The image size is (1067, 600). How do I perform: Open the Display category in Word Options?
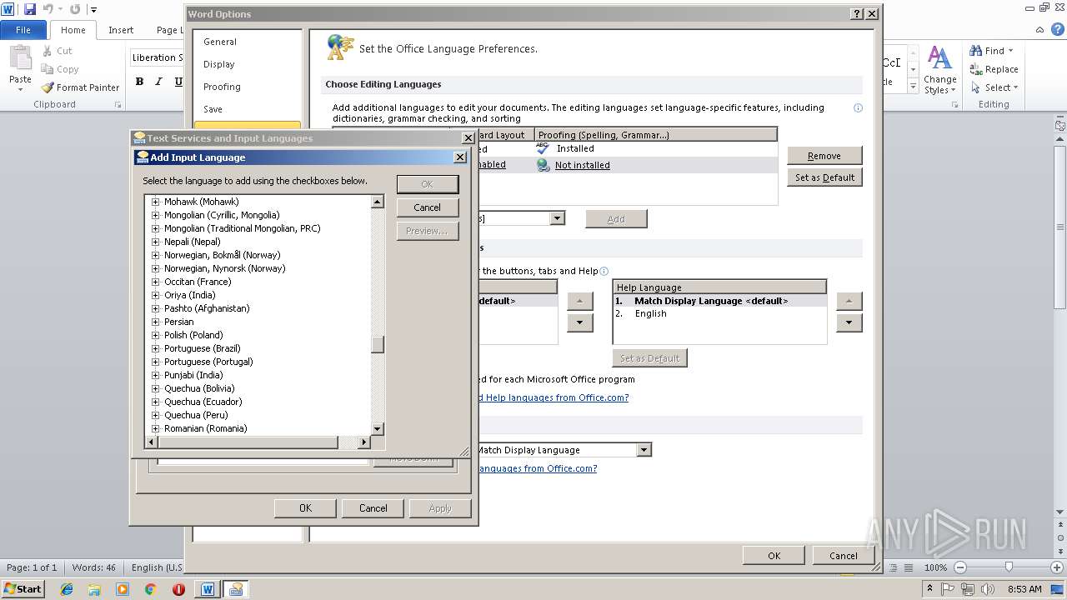(219, 64)
